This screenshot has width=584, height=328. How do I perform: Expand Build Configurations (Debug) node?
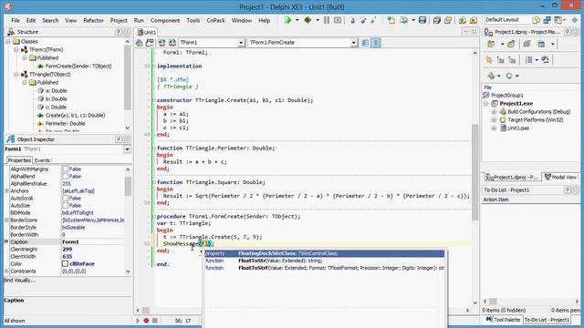click(x=494, y=111)
